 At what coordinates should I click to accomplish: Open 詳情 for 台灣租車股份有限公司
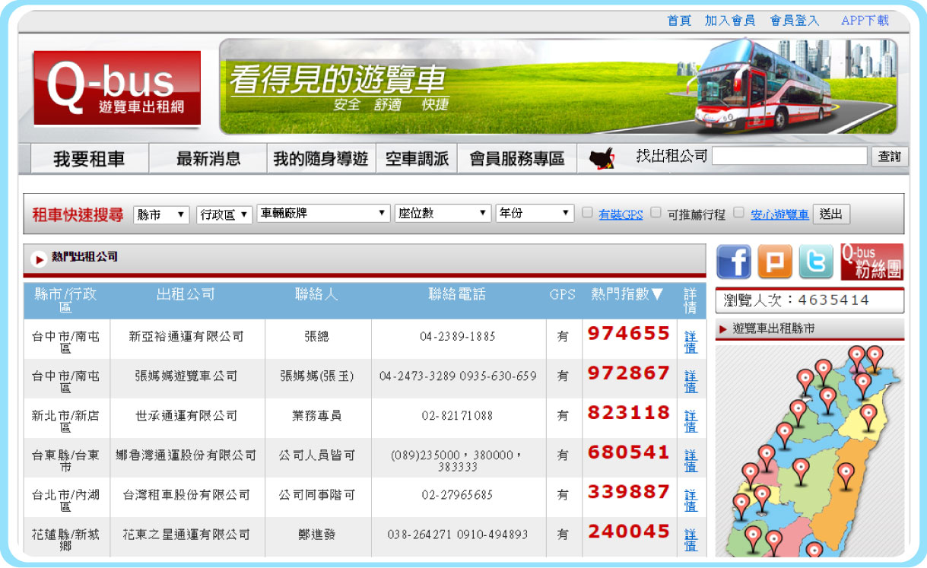[690, 500]
